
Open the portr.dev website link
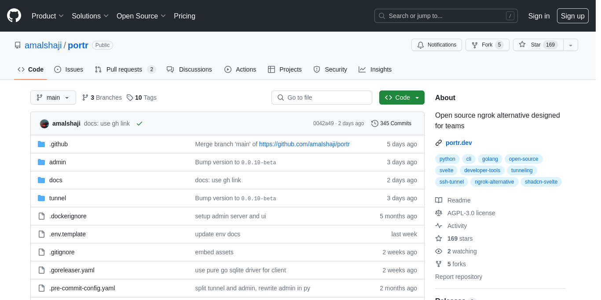(x=458, y=143)
